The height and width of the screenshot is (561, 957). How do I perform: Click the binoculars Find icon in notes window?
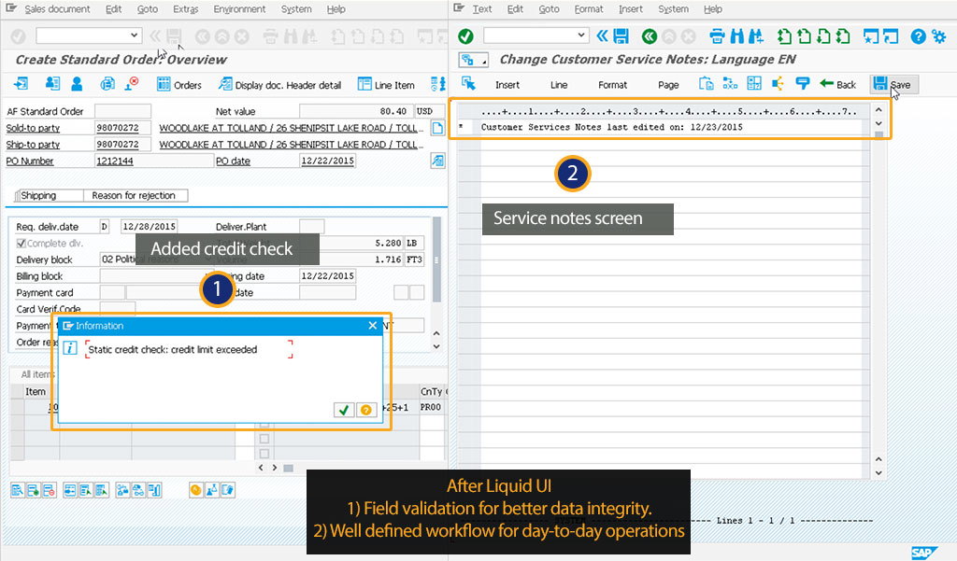click(738, 36)
